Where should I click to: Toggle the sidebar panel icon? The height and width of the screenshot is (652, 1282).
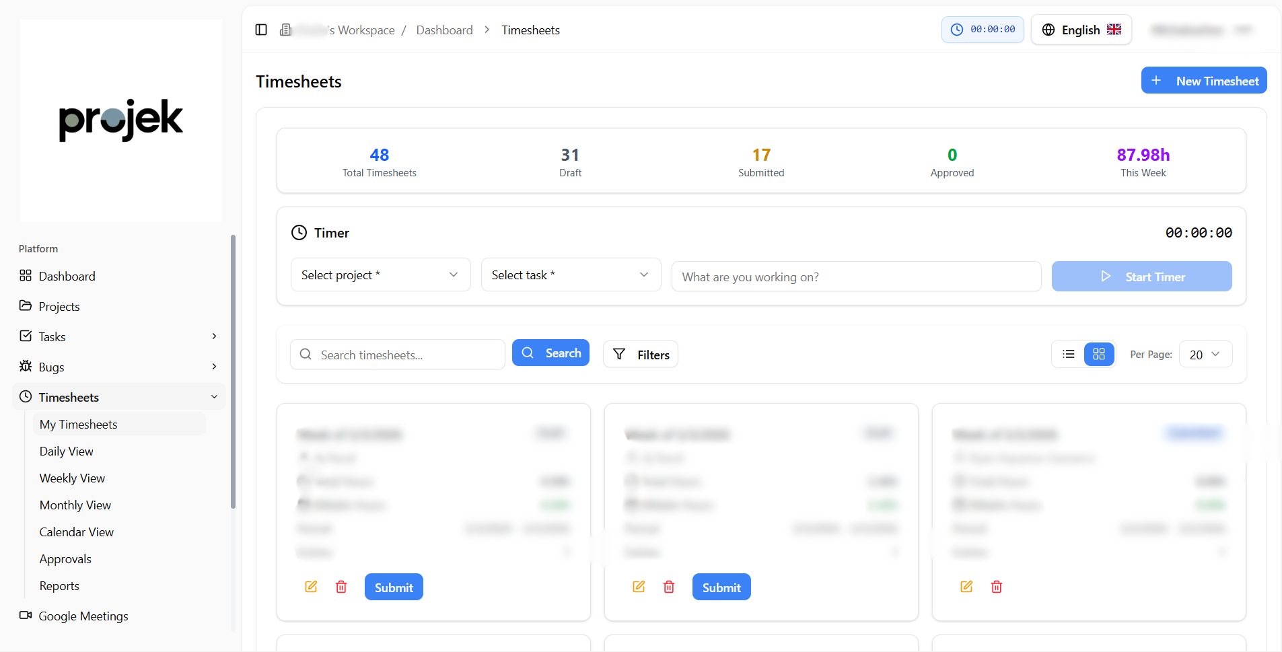click(x=261, y=30)
